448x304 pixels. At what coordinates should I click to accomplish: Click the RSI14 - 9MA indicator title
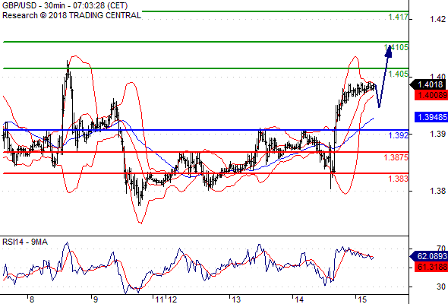[25, 242]
